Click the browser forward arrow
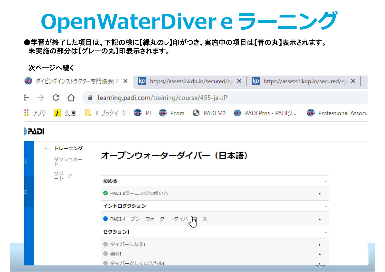The height and width of the screenshot is (272, 385). [41, 97]
